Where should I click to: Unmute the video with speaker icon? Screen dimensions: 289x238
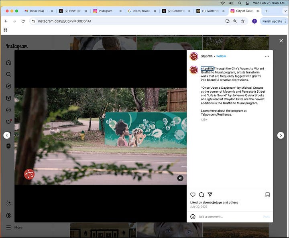(x=180, y=178)
